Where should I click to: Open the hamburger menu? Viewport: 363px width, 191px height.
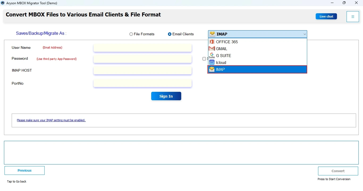pyautogui.click(x=353, y=16)
